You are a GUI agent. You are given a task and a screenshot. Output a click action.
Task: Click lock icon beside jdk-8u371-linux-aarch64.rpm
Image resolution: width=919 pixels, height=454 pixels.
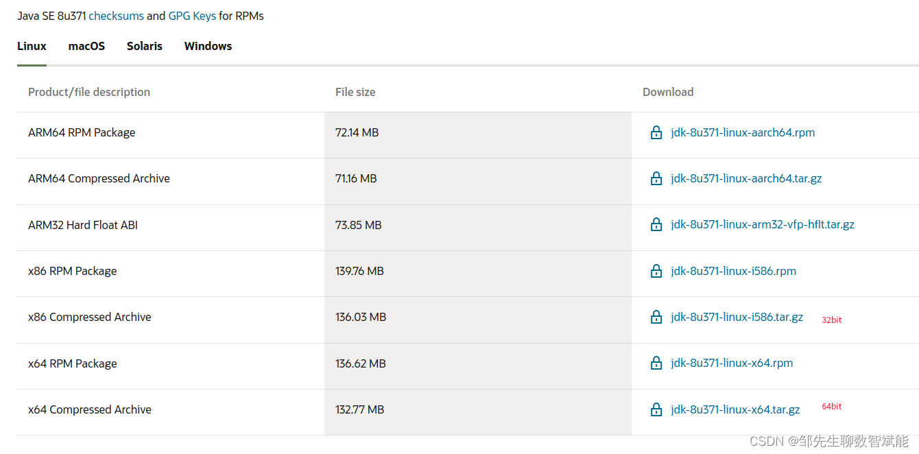pos(656,132)
